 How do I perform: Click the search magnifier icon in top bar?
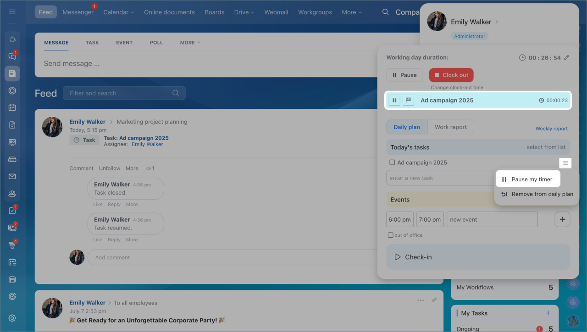[386, 12]
